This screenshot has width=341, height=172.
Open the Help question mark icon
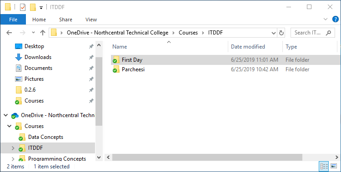[x=336, y=20]
